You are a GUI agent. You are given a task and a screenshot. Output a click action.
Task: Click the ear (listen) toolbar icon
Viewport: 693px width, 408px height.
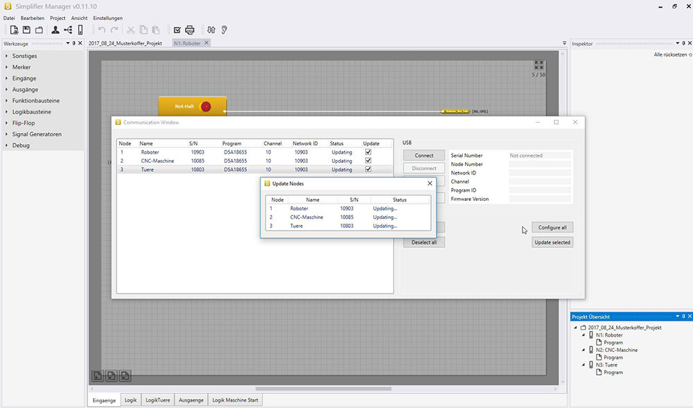point(224,30)
